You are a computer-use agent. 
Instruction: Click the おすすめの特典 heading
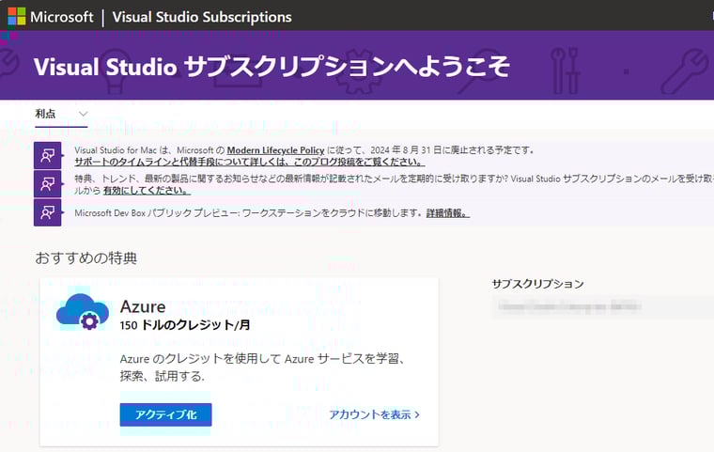pyautogui.click(x=86, y=258)
